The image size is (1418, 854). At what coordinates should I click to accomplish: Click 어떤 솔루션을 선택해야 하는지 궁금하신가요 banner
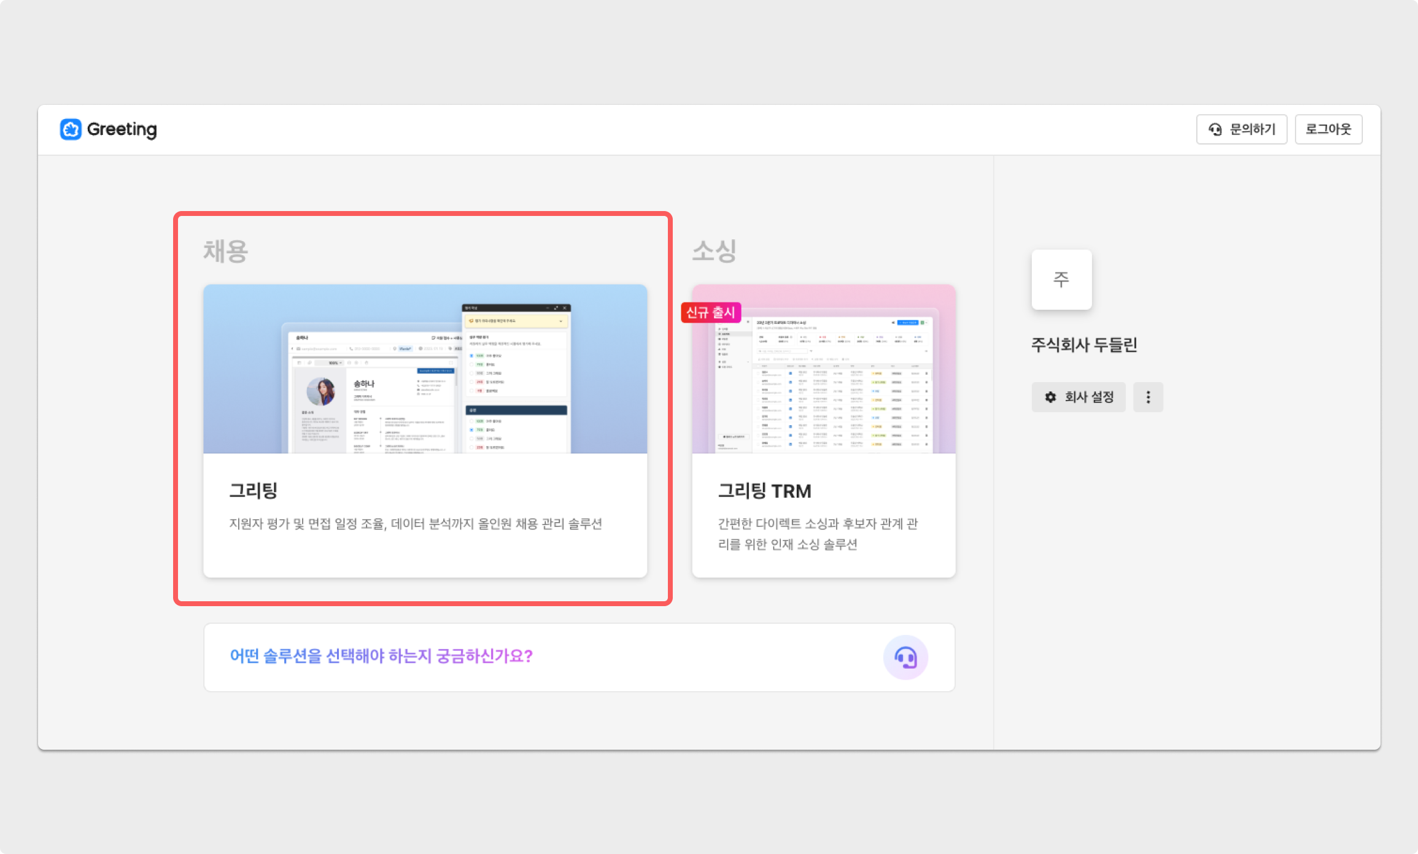[x=381, y=656]
